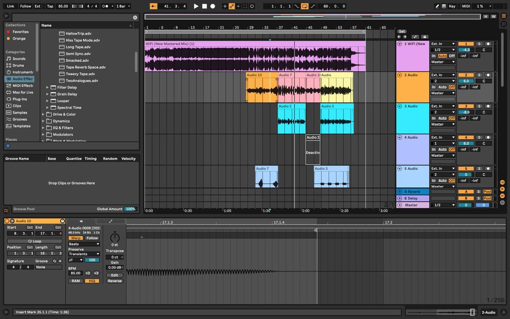Set 5 Audio monitor to Auto

tap(442, 181)
